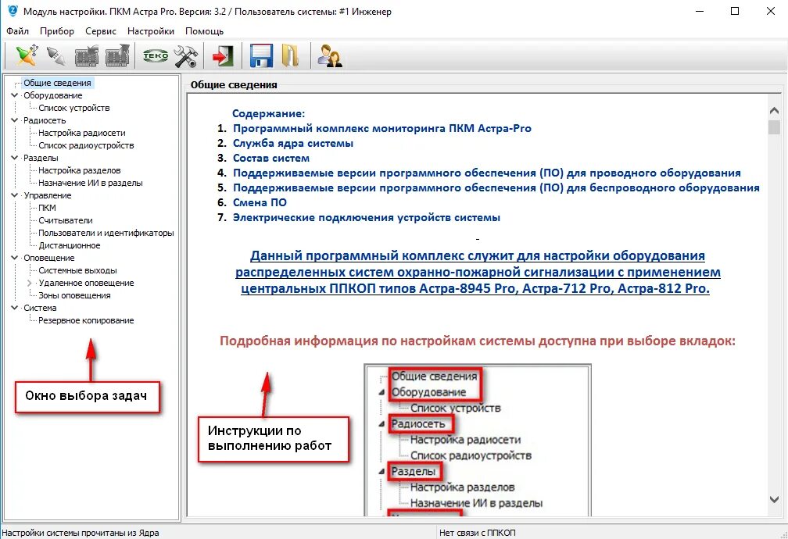Click the two users toolbar icon
This screenshot has width=788, height=539.
click(x=330, y=55)
